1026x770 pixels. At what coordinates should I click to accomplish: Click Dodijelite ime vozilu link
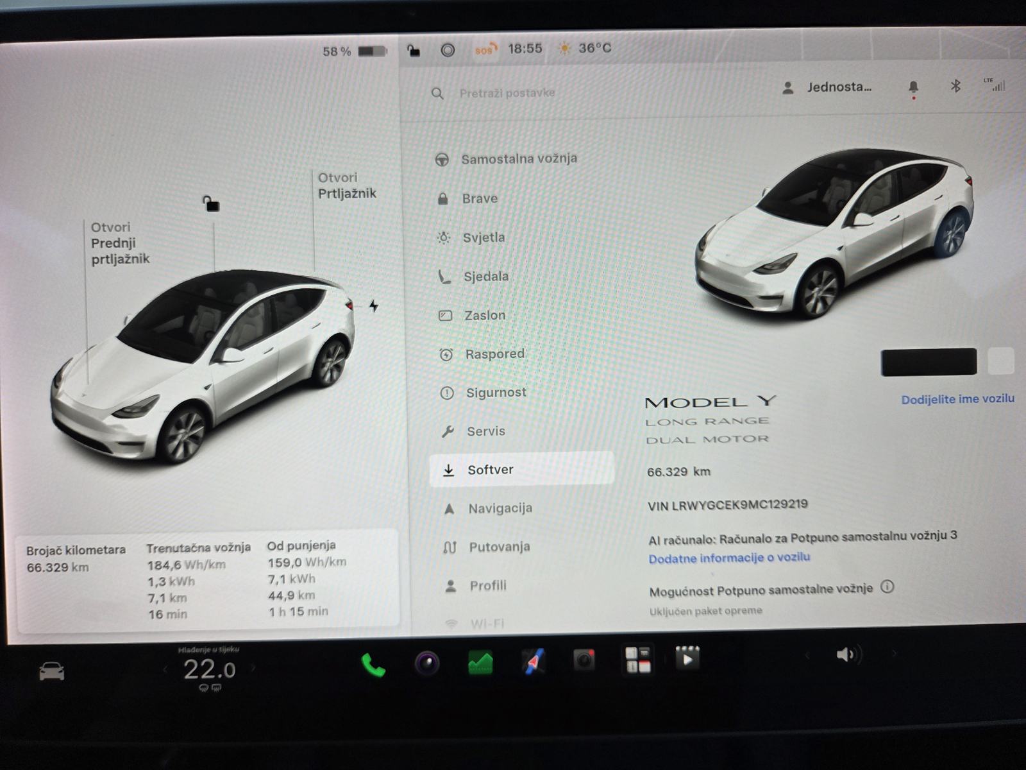click(x=957, y=399)
